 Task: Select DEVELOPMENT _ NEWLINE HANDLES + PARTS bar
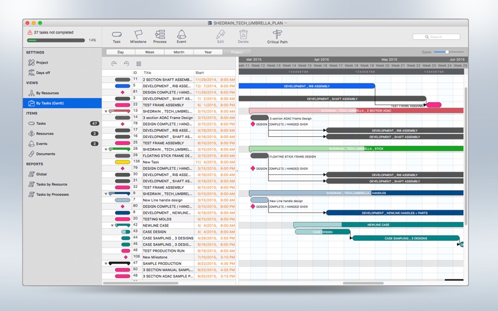click(x=395, y=213)
